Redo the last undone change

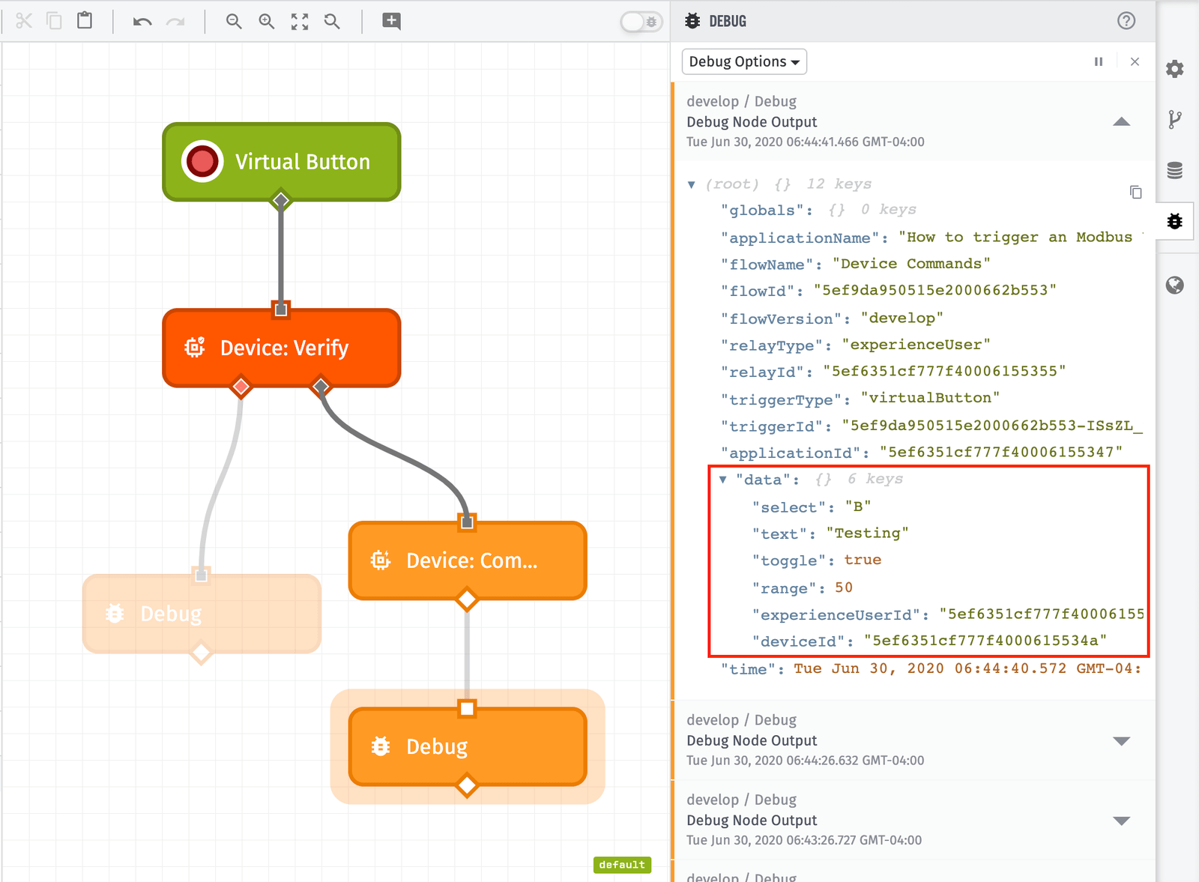[x=175, y=22]
